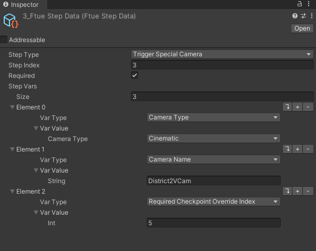Image resolution: width=316 pixels, height=251 pixels.
Task: Uncheck the Required checkbox
Action: (x=135, y=75)
